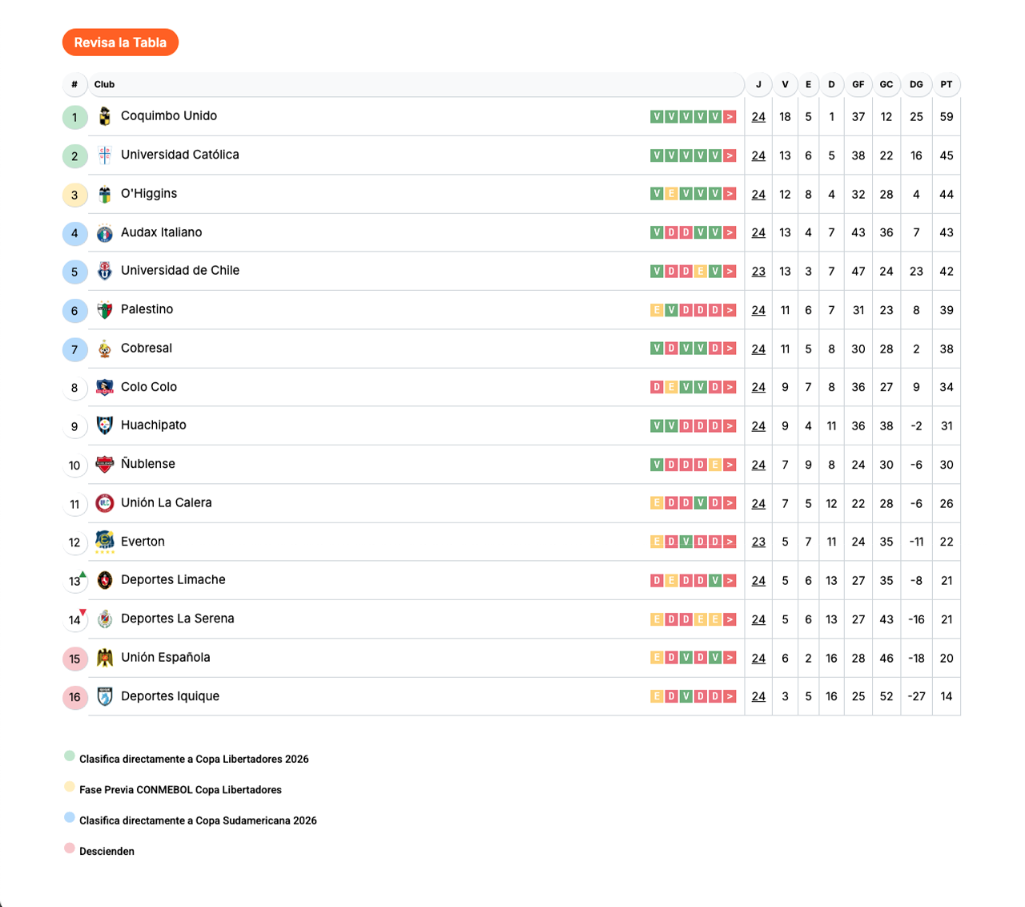Click the Everton club crest
Image resolution: width=1025 pixels, height=907 pixels.
[x=105, y=541]
